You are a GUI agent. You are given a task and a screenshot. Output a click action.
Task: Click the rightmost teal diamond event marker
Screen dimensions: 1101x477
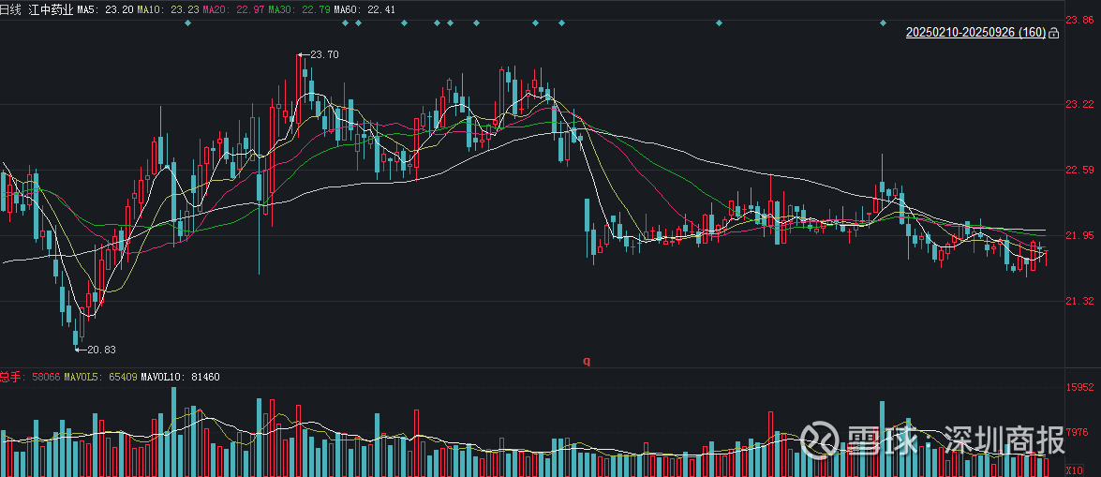click(x=883, y=22)
